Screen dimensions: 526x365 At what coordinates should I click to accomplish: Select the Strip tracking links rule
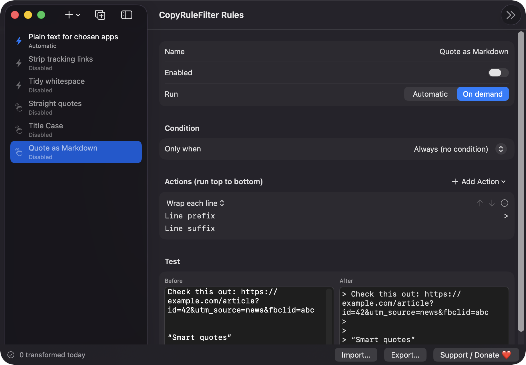click(x=76, y=63)
